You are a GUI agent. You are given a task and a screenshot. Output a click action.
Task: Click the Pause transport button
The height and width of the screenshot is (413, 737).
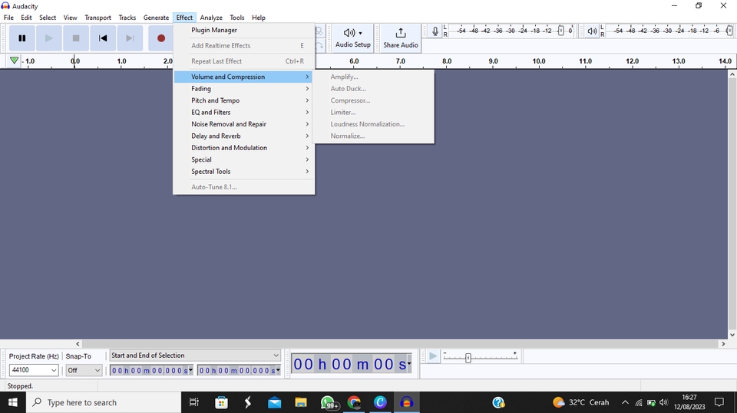tap(22, 38)
